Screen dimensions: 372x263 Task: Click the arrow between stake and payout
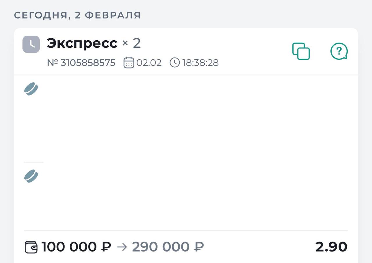[122, 247]
